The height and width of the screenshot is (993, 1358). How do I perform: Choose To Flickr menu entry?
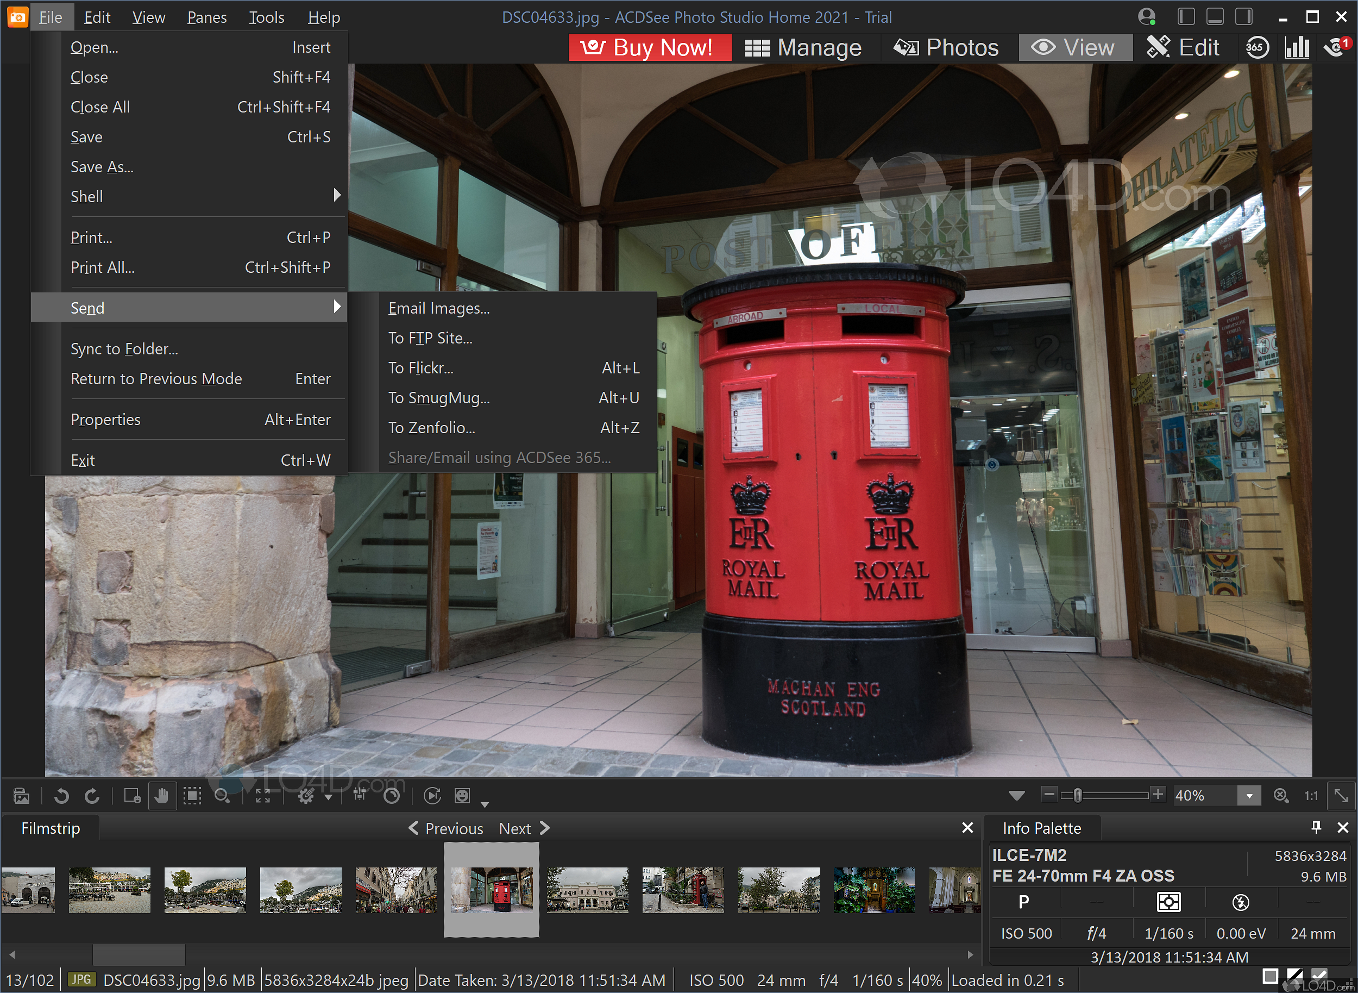(x=420, y=368)
